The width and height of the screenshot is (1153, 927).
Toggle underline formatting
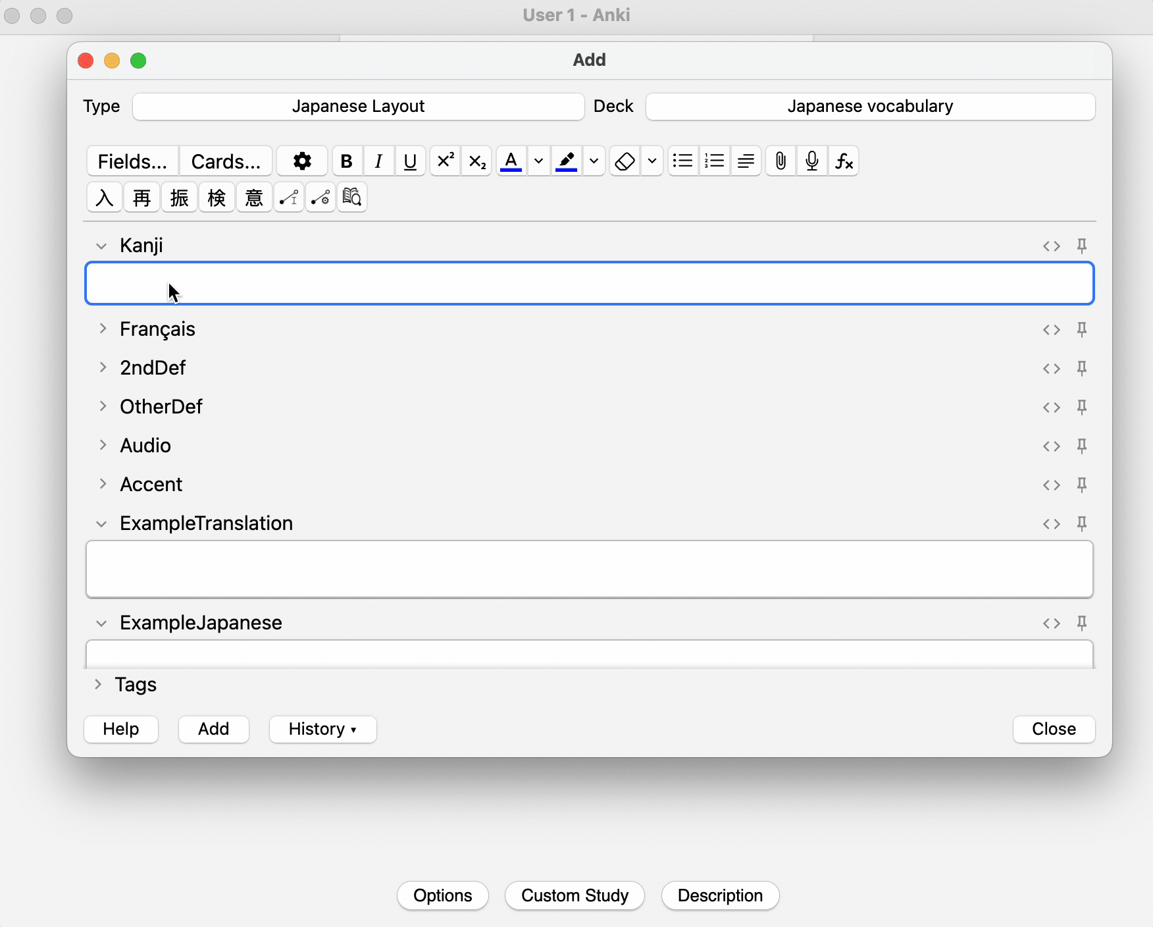[410, 161]
